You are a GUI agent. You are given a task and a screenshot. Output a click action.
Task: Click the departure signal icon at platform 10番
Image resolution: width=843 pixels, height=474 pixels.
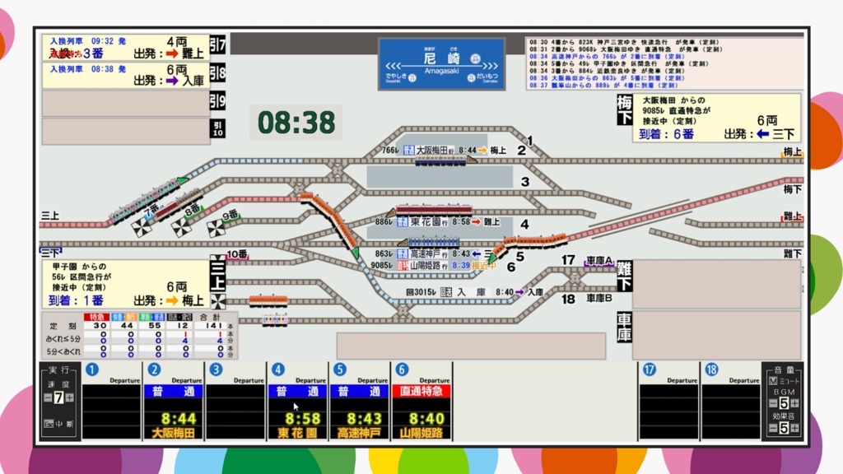[217, 265]
